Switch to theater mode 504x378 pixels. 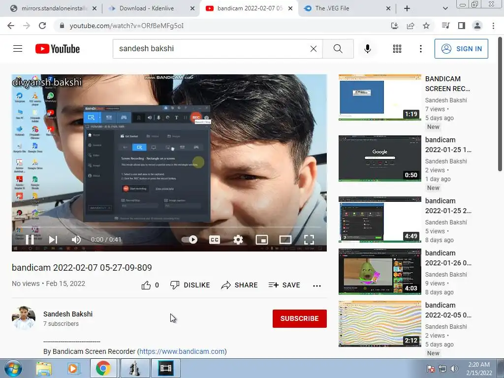(x=285, y=240)
